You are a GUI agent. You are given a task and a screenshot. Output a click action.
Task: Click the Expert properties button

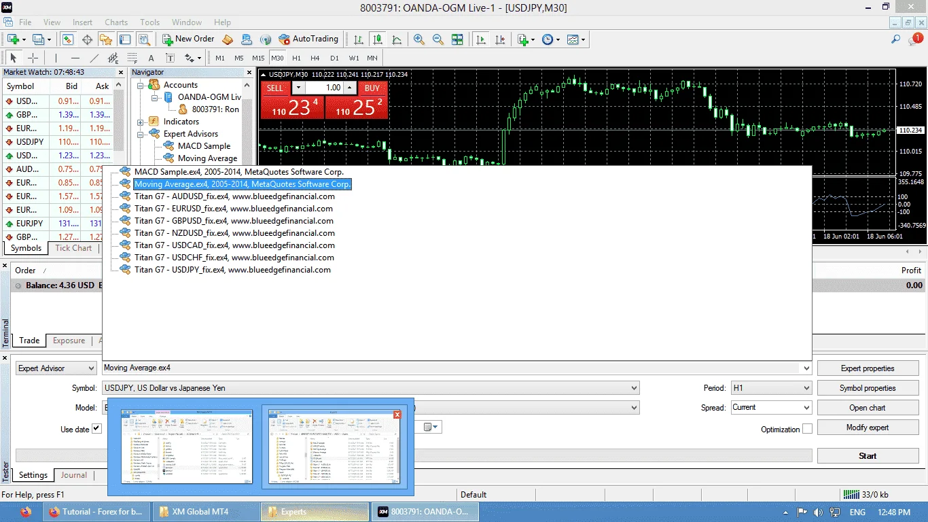(x=868, y=368)
